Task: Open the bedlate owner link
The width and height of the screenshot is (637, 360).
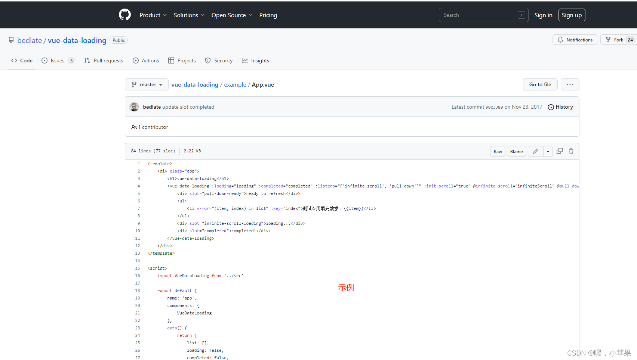Action: [x=30, y=40]
